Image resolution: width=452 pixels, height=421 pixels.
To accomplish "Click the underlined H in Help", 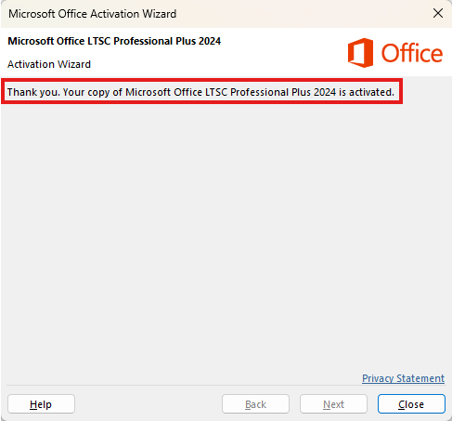I will coord(33,404).
